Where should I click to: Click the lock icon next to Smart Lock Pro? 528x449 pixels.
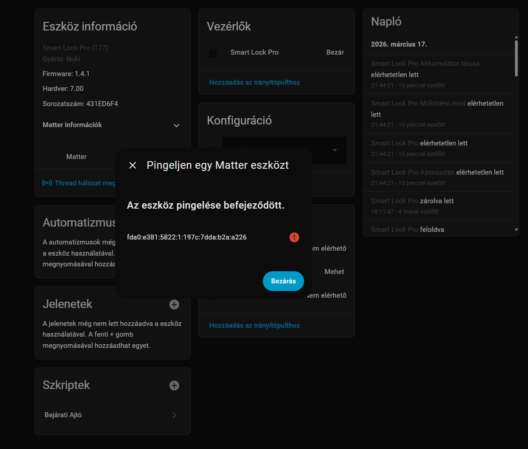tap(213, 53)
